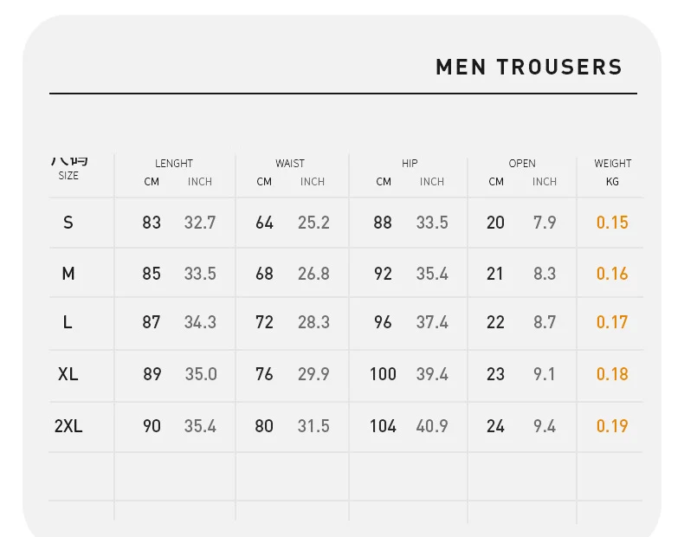
Task: Select the 100 cm hip value
Action: 383,374
